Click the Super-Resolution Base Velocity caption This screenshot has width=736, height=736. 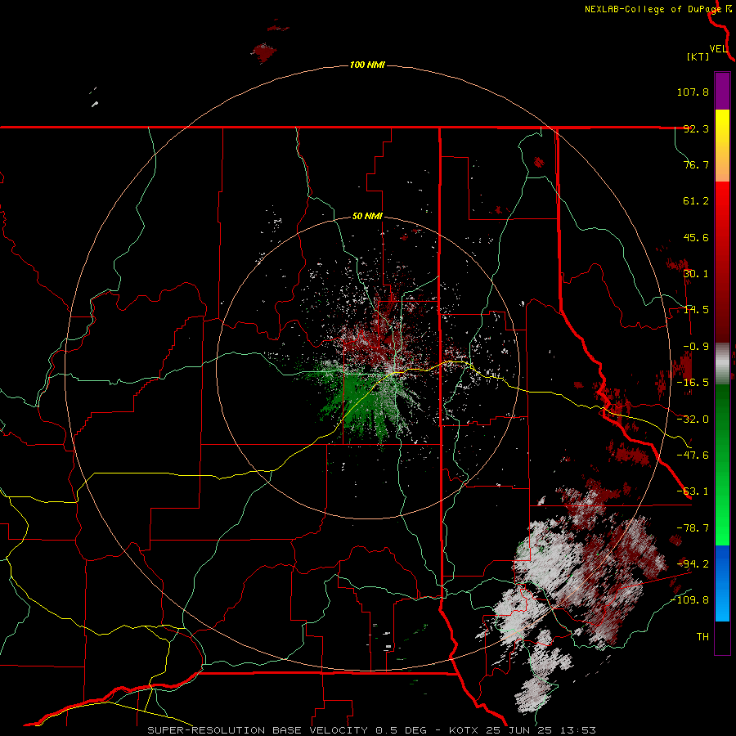372,730
